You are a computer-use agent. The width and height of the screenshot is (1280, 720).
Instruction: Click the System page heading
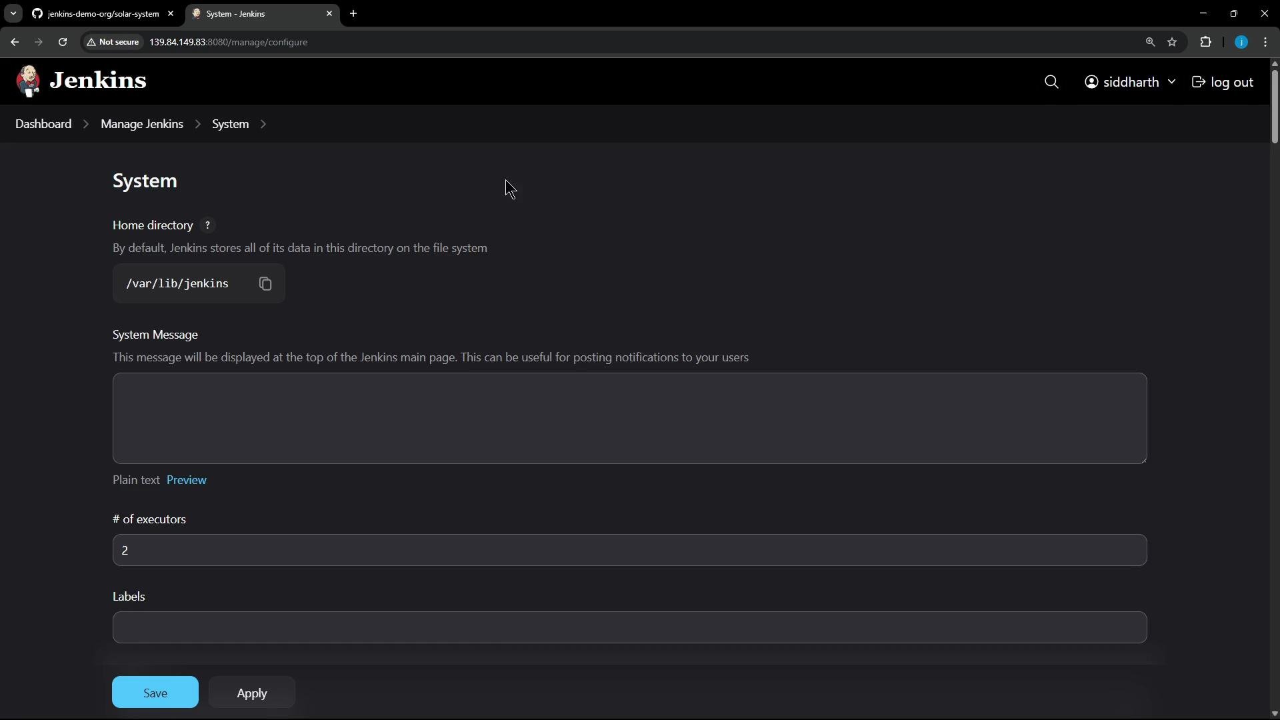pos(145,181)
